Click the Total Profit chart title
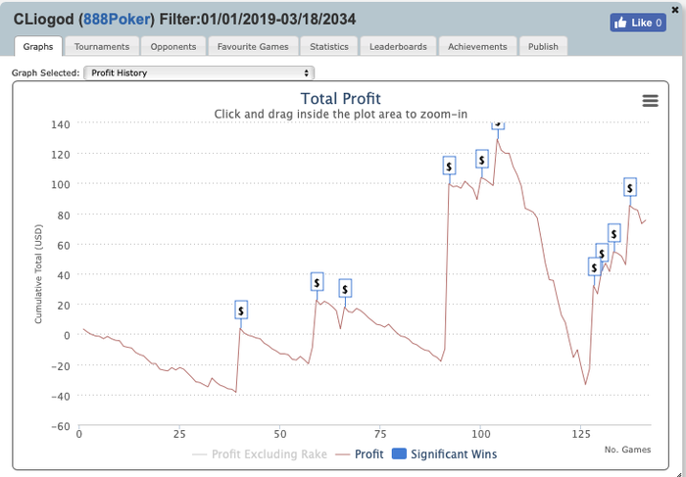Viewport: 686px width, 477px height. 340,98
